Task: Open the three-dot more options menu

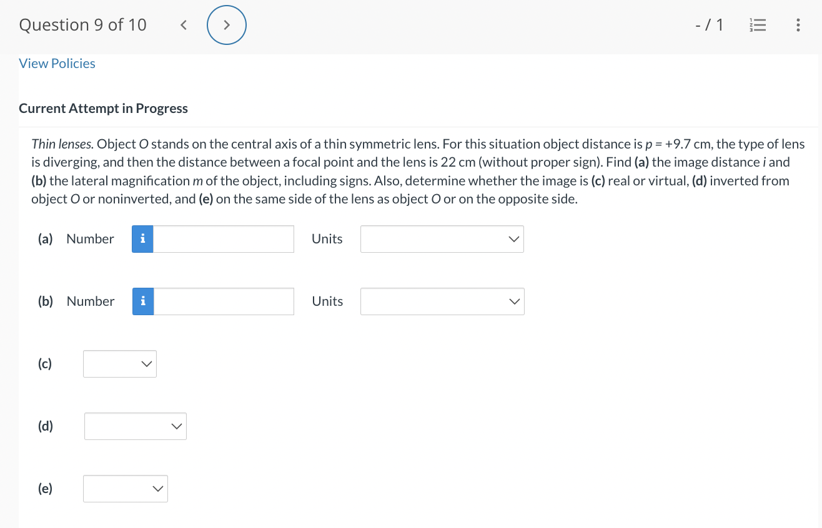Action: click(x=798, y=25)
